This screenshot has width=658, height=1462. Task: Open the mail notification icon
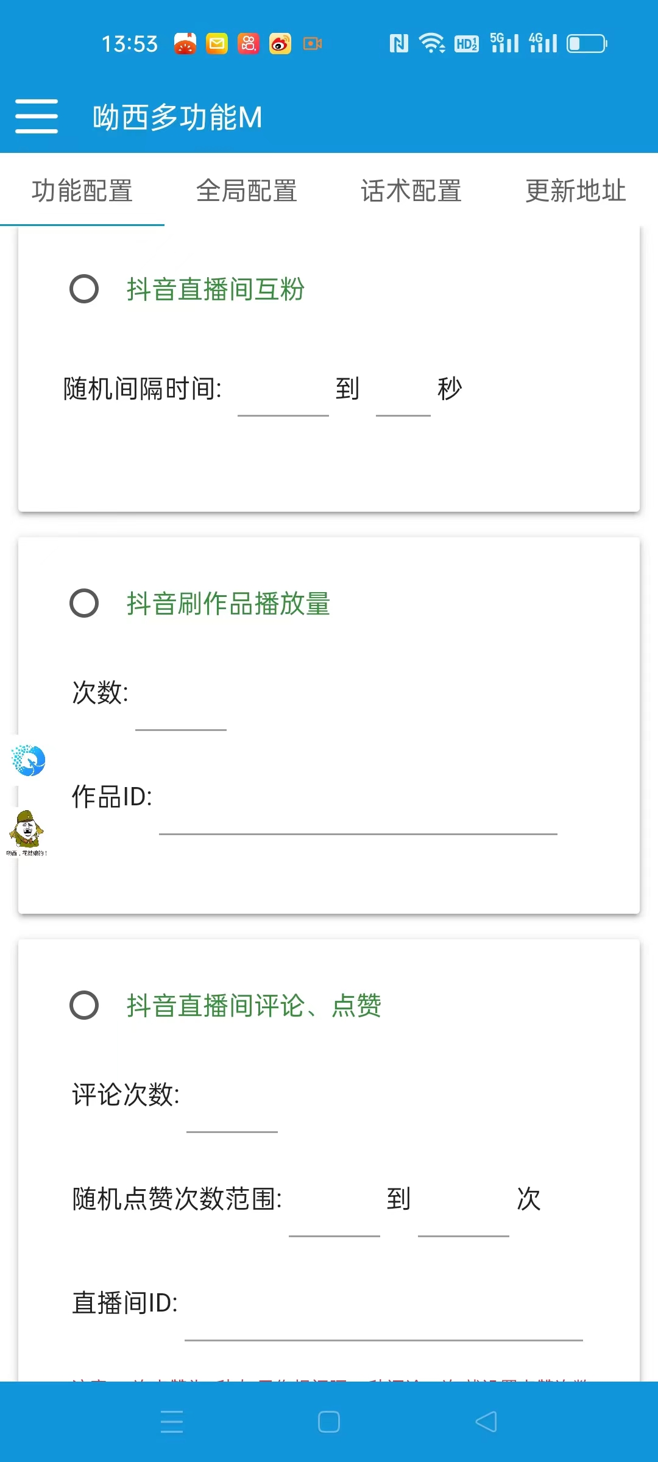[216, 43]
